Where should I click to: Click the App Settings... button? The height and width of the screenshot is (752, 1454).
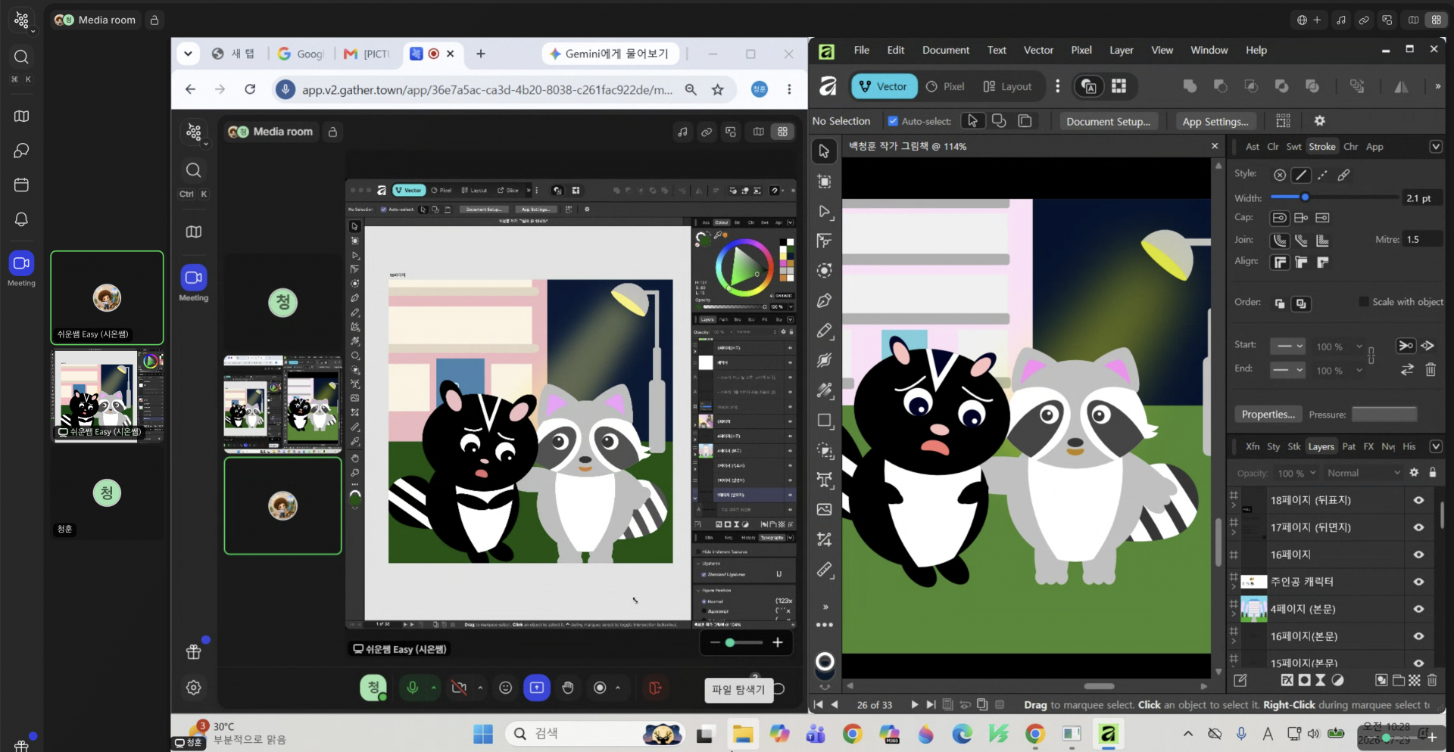point(1215,121)
